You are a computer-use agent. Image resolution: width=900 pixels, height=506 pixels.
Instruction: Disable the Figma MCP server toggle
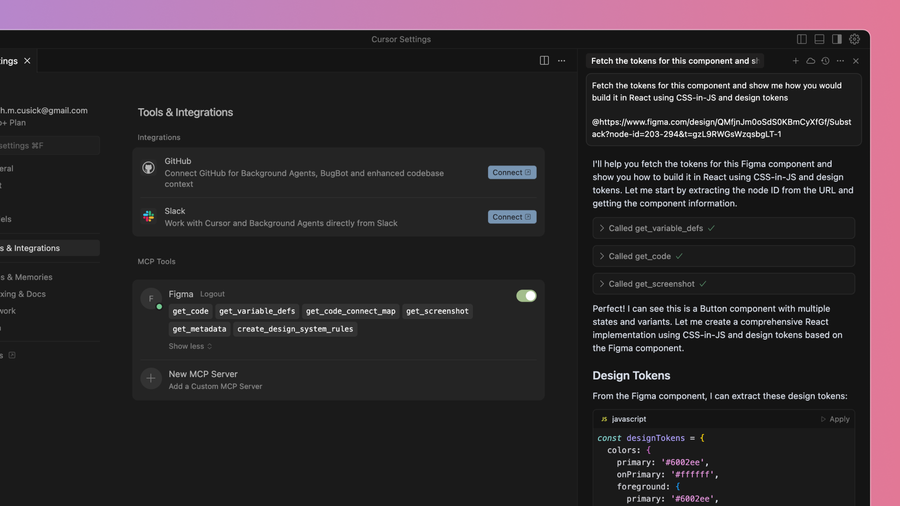click(526, 296)
